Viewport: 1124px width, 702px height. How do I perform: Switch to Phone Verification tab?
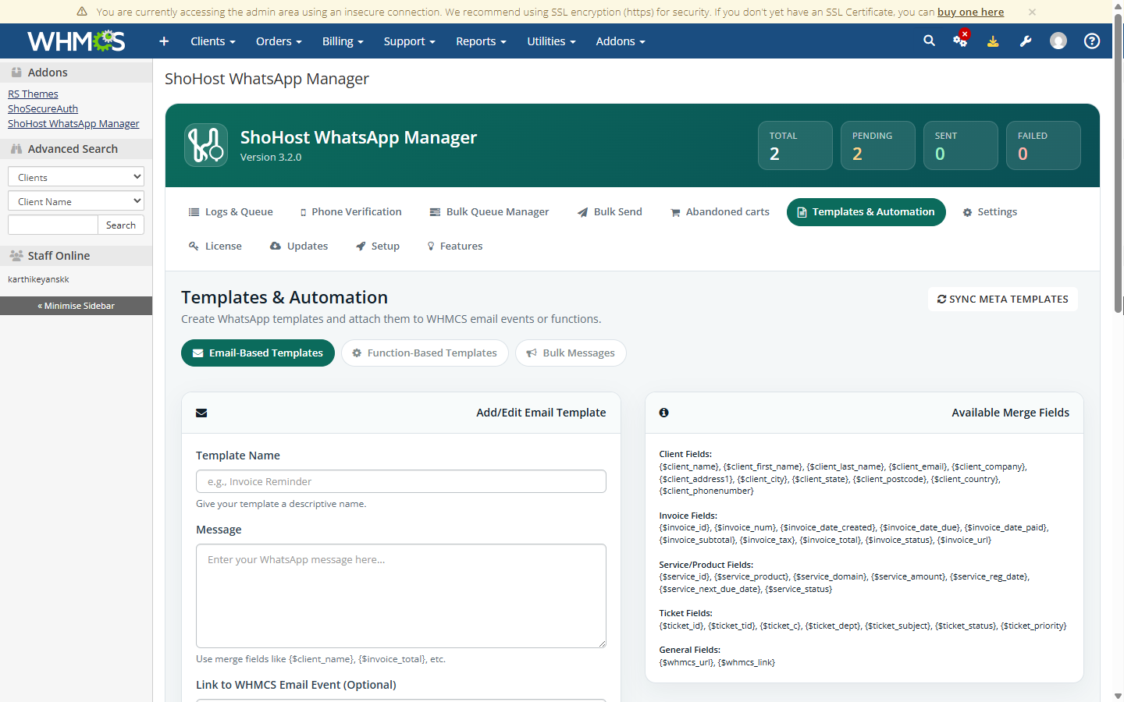point(350,212)
